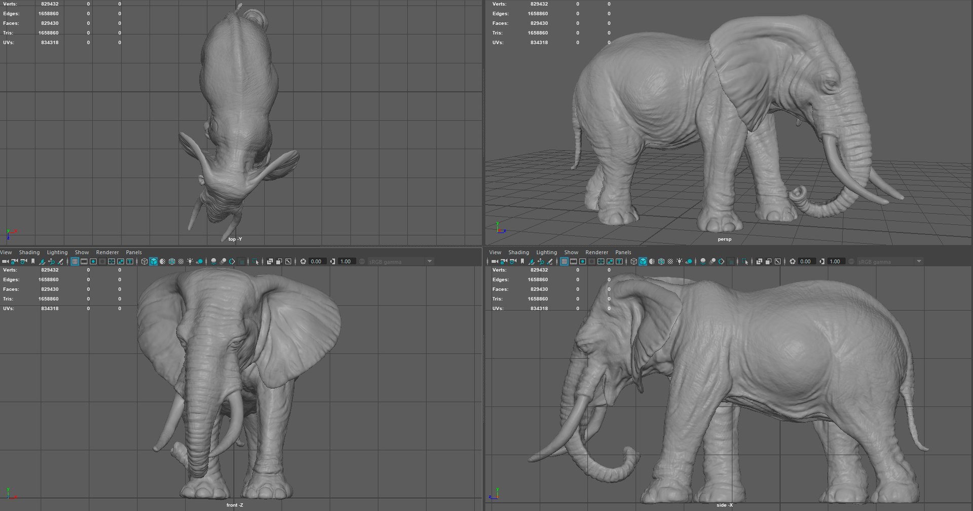This screenshot has width=973, height=511.
Task: Open Lighting menu in side panel
Action: pos(547,252)
